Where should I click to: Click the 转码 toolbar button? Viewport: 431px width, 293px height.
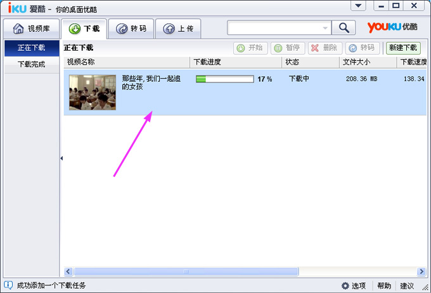coord(363,48)
